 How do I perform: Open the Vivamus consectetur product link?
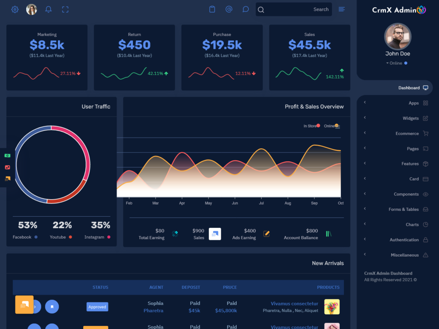click(294, 304)
